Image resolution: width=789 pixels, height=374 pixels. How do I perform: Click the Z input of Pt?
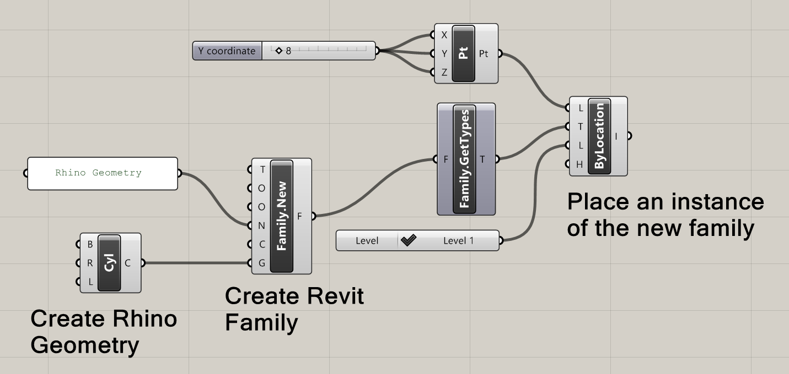tap(444, 72)
